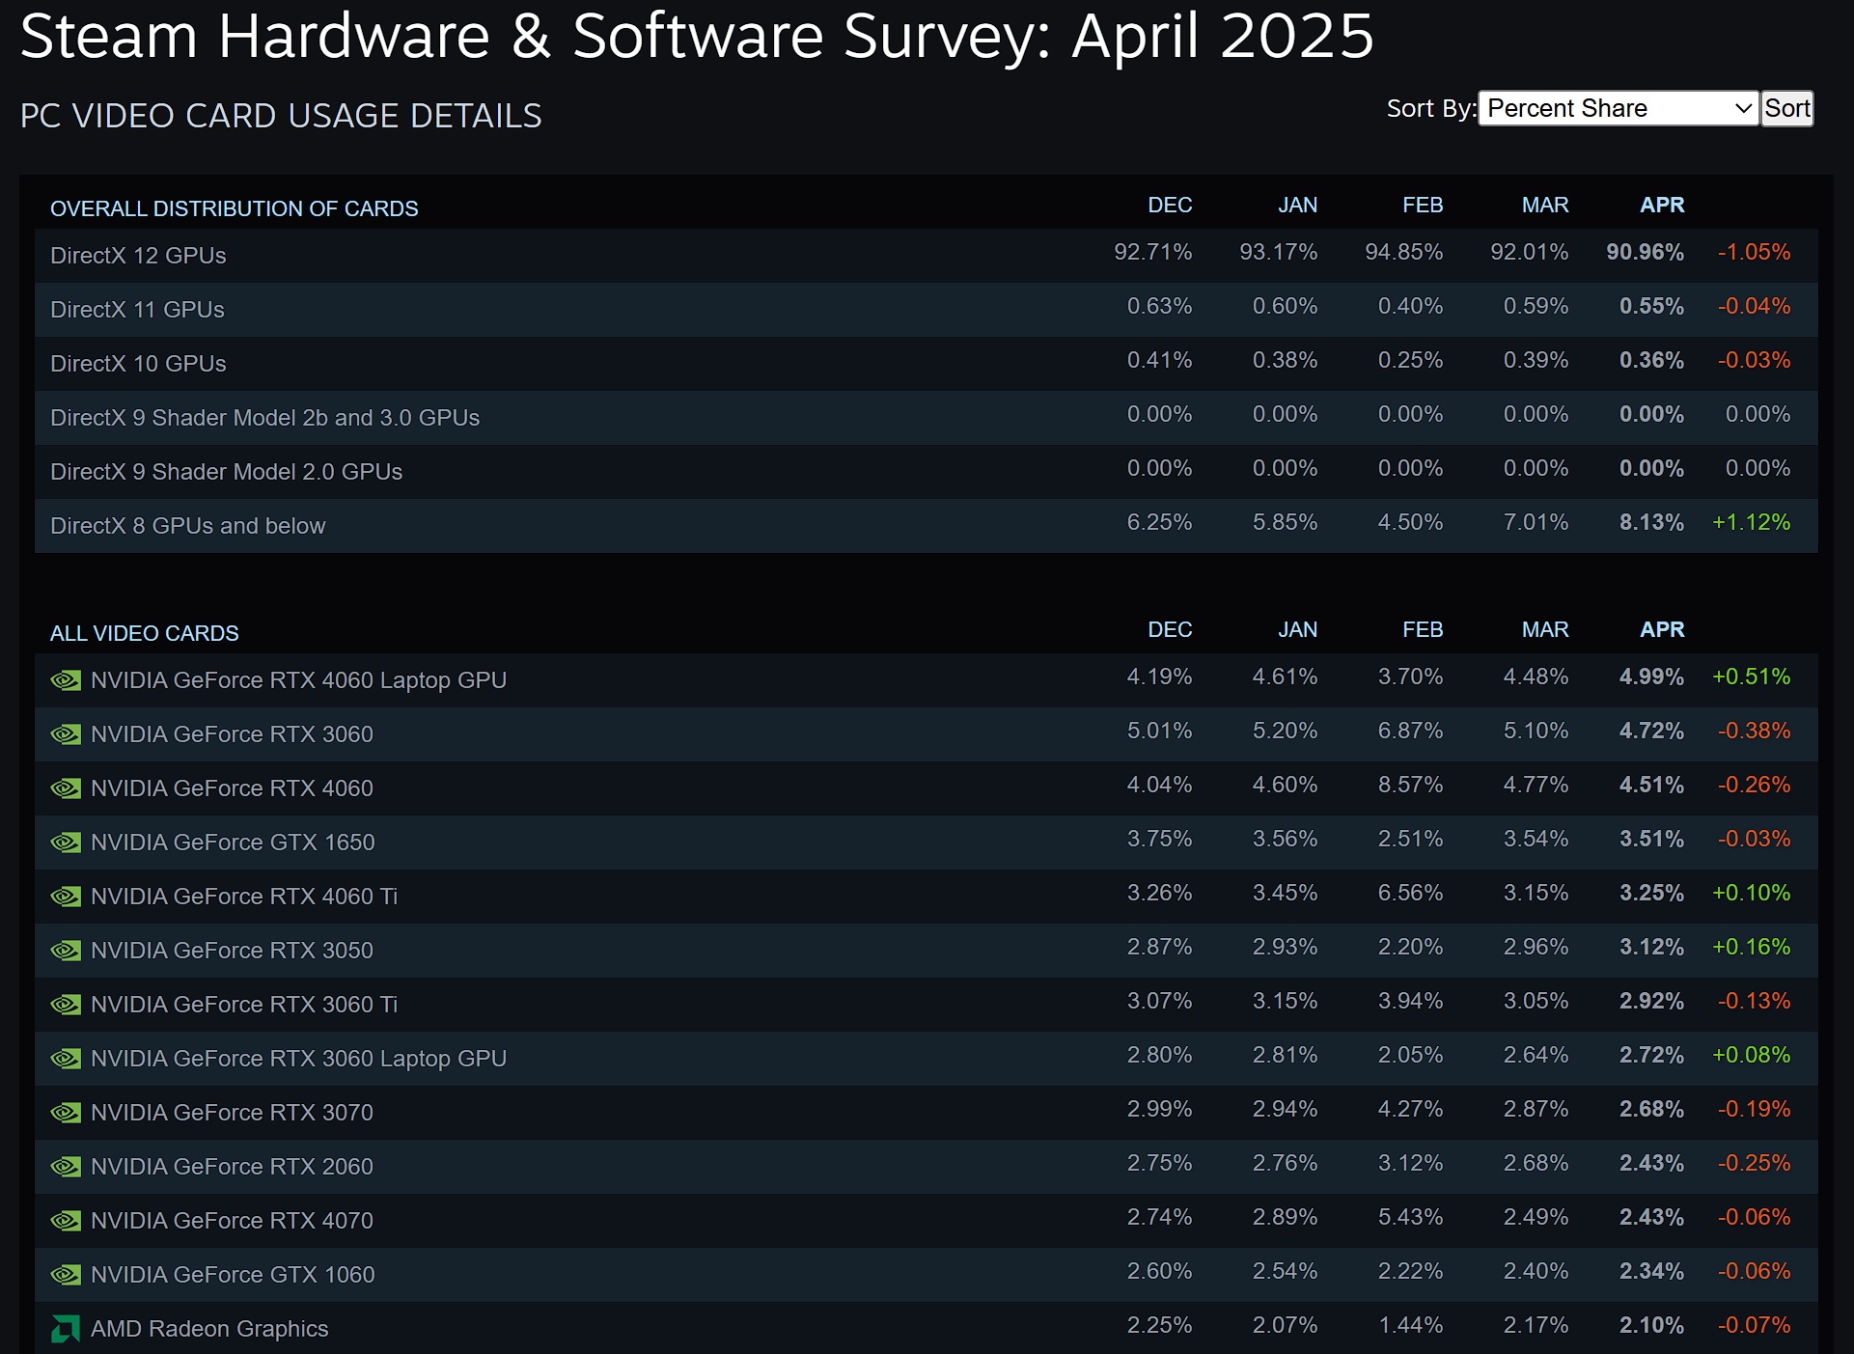Click NVIDIA icon next to GTX 1650

[66, 843]
